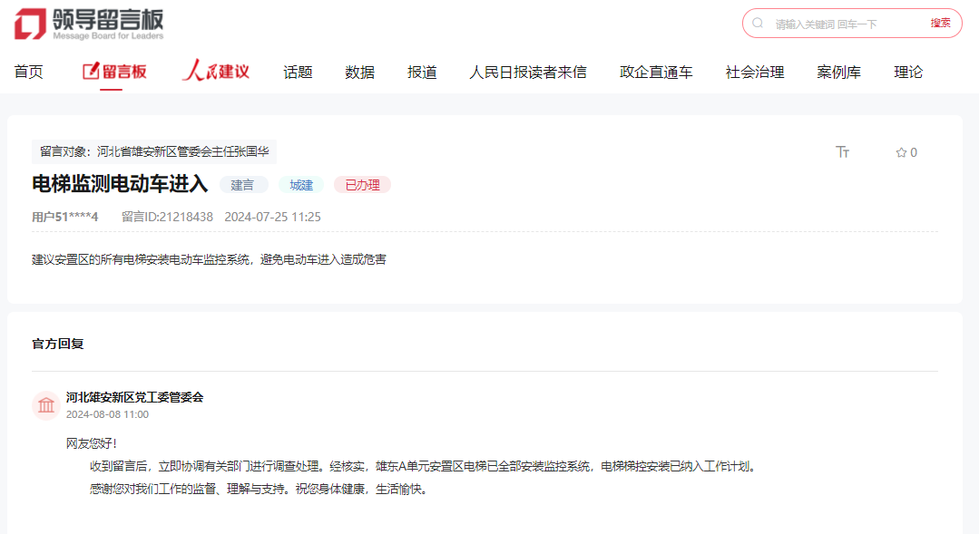Open 人民日报读者来信 section
Viewport: 979px width, 534px height.
click(x=527, y=73)
